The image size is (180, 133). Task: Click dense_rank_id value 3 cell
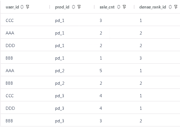pyautogui.click(x=140, y=58)
